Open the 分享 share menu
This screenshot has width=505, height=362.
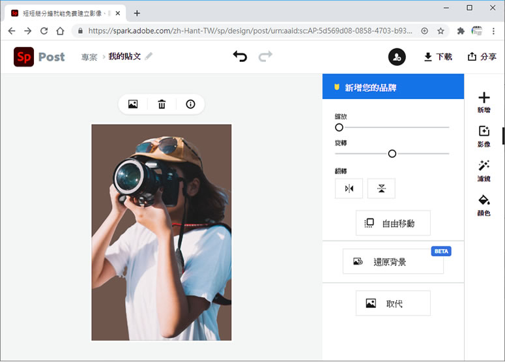point(482,57)
